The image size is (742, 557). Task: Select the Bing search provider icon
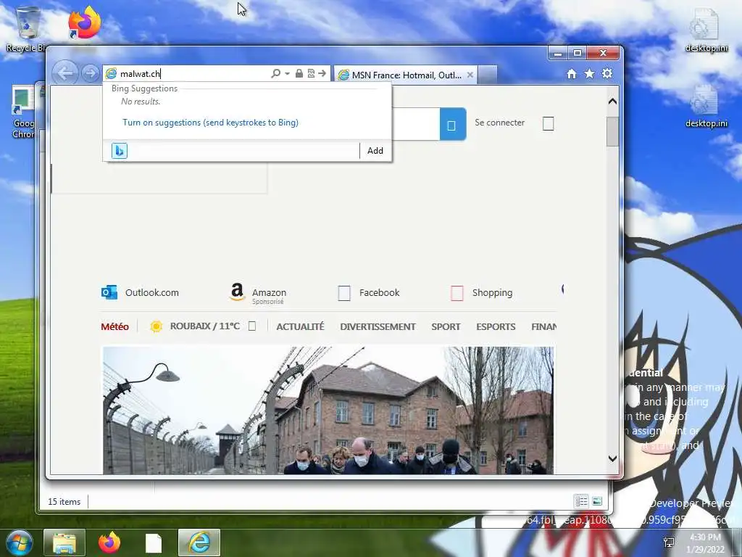(x=120, y=151)
